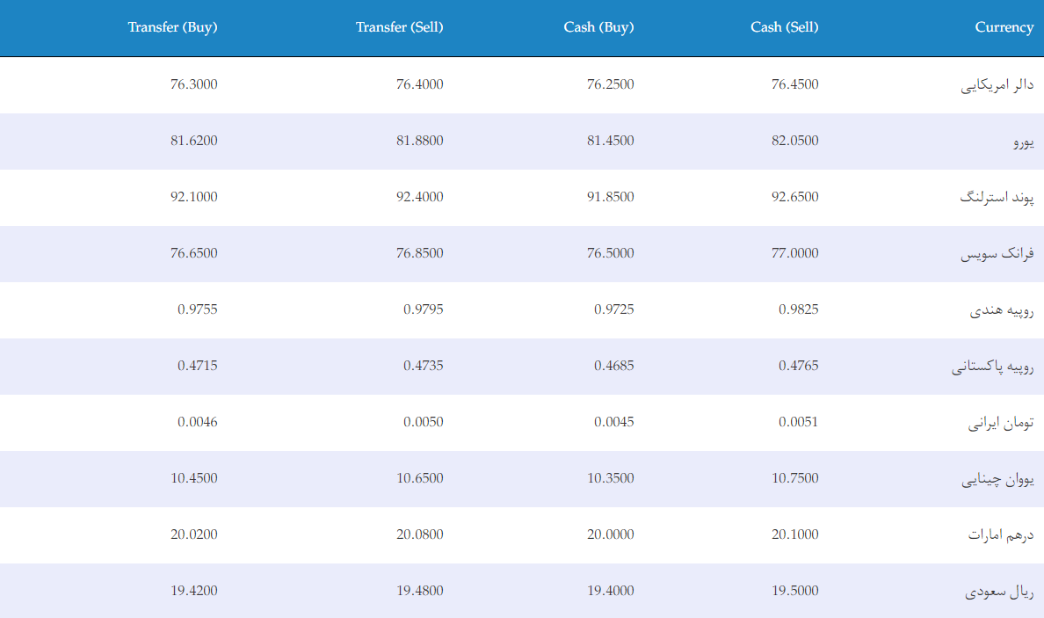Click the 0.0050 toman transfer sell value
The image size is (1044, 618).
423,422
